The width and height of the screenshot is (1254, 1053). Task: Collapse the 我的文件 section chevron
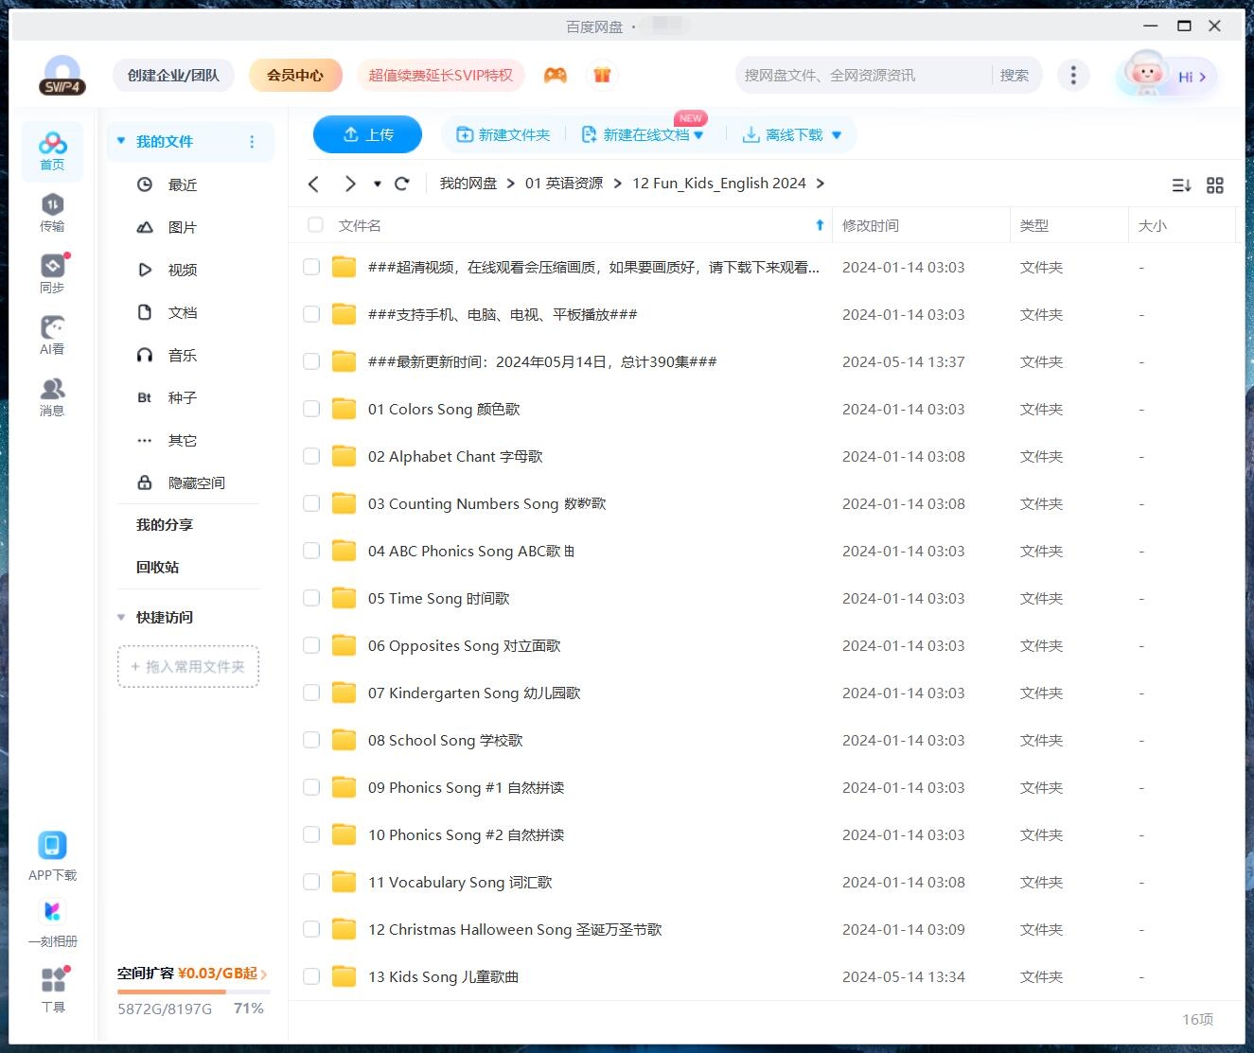click(120, 140)
